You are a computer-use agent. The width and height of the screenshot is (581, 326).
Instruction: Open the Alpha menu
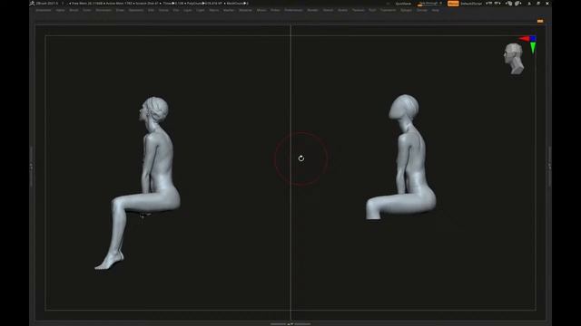click(60, 10)
